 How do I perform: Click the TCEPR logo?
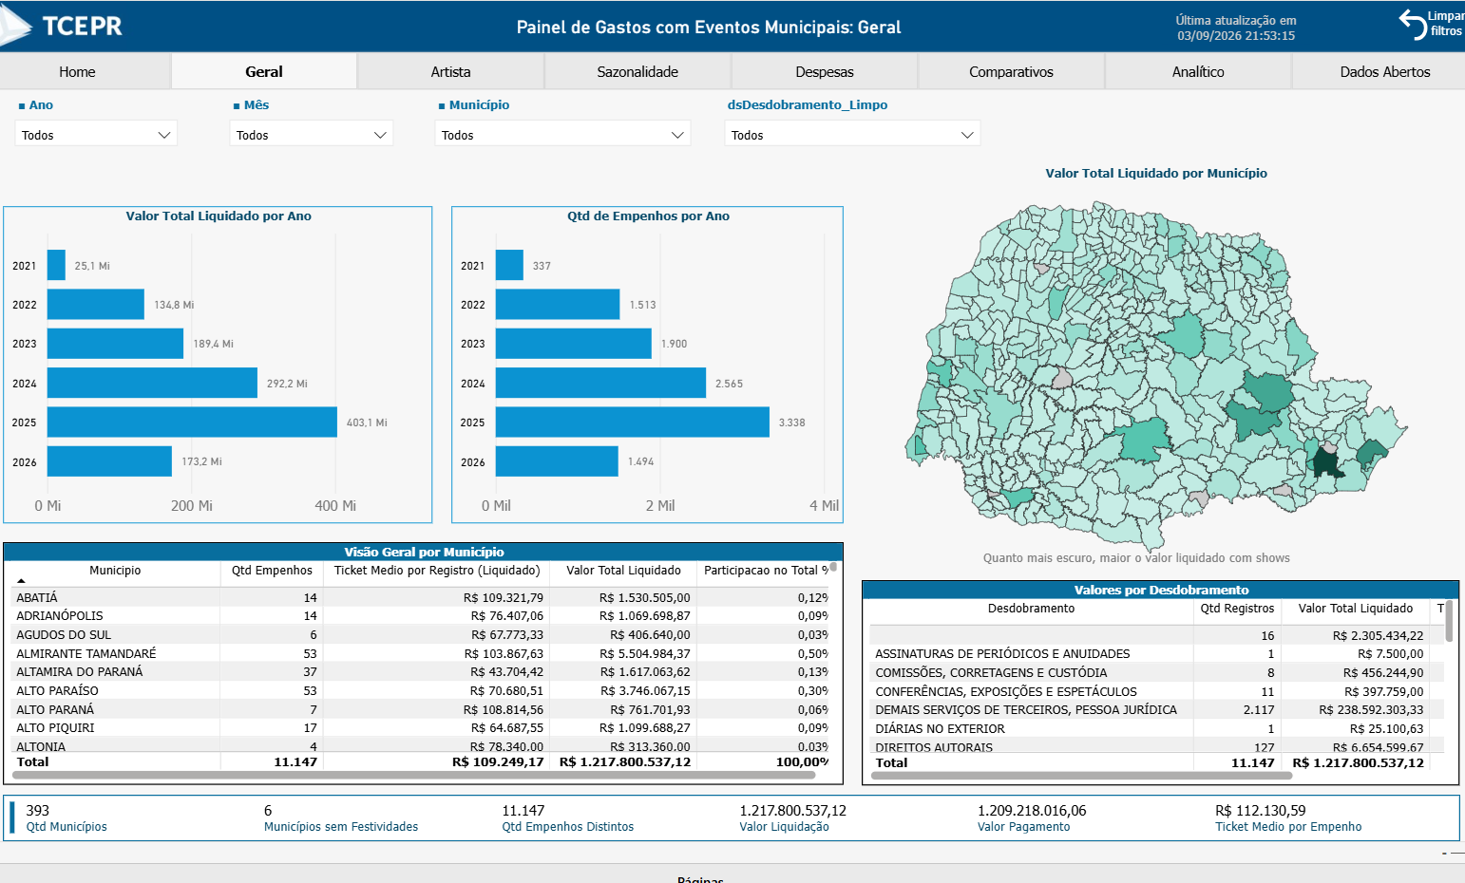62,26
